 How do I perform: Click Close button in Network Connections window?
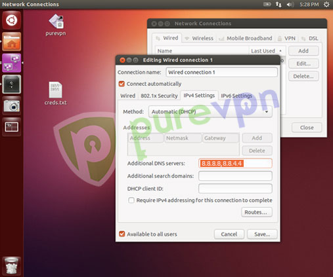coord(307,128)
